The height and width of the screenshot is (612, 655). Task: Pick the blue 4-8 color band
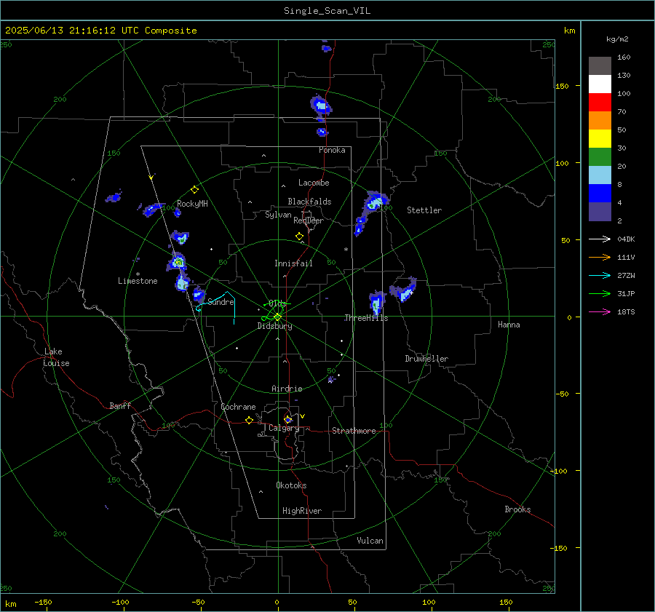600,194
